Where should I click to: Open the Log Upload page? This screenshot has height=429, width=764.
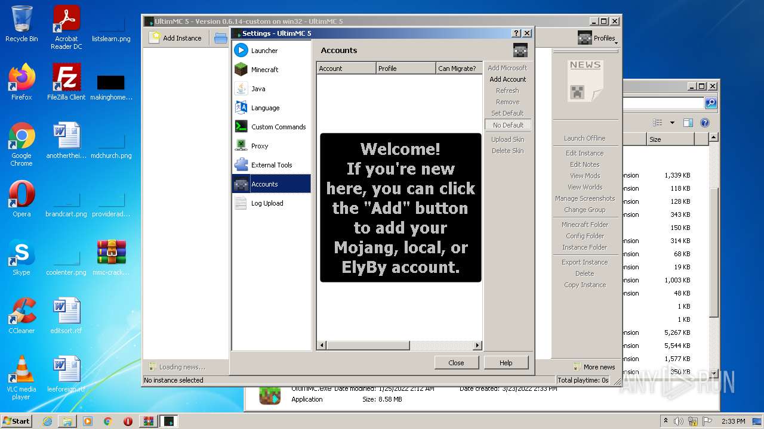(272, 203)
